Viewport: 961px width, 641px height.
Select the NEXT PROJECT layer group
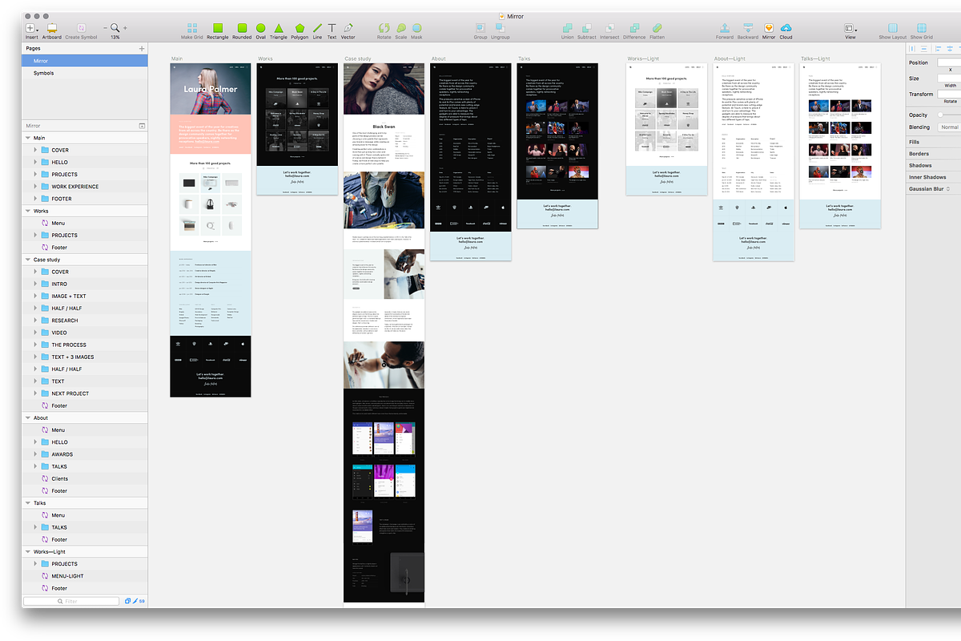pos(84,393)
